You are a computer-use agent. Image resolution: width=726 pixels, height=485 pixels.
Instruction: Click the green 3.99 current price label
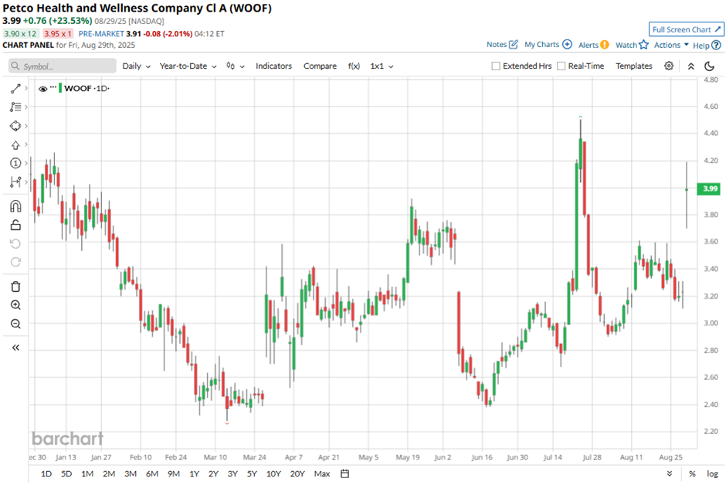(710, 188)
